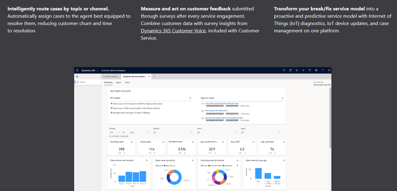Click the Incoming cases value 398

pos(122,149)
